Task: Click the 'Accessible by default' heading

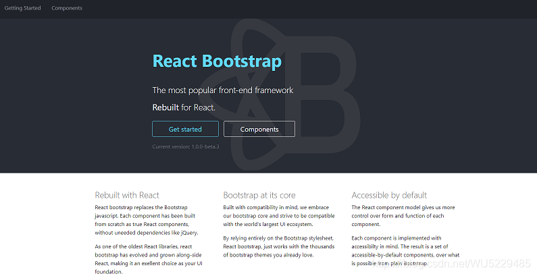Action: pos(389,195)
